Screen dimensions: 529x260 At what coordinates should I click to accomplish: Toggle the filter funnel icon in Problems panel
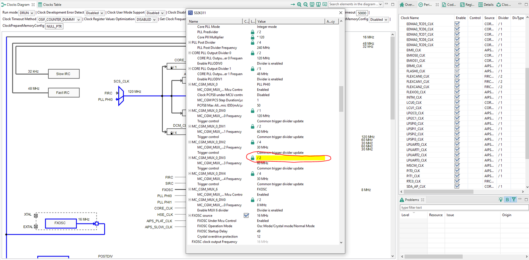pos(514,199)
